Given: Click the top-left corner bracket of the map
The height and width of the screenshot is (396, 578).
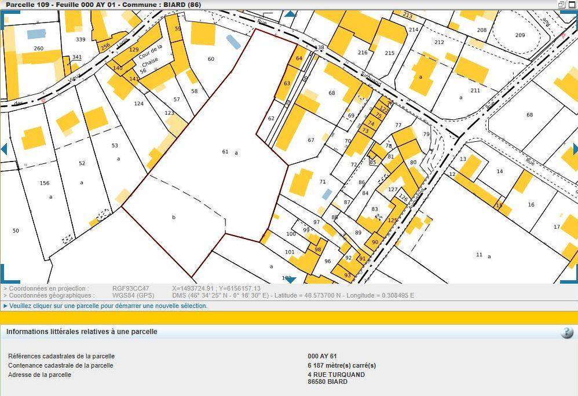Looking at the screenshot, I should (9, 19).
